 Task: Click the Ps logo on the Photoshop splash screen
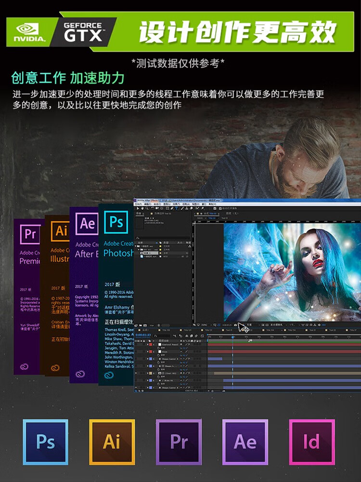(x=116, y=222)
